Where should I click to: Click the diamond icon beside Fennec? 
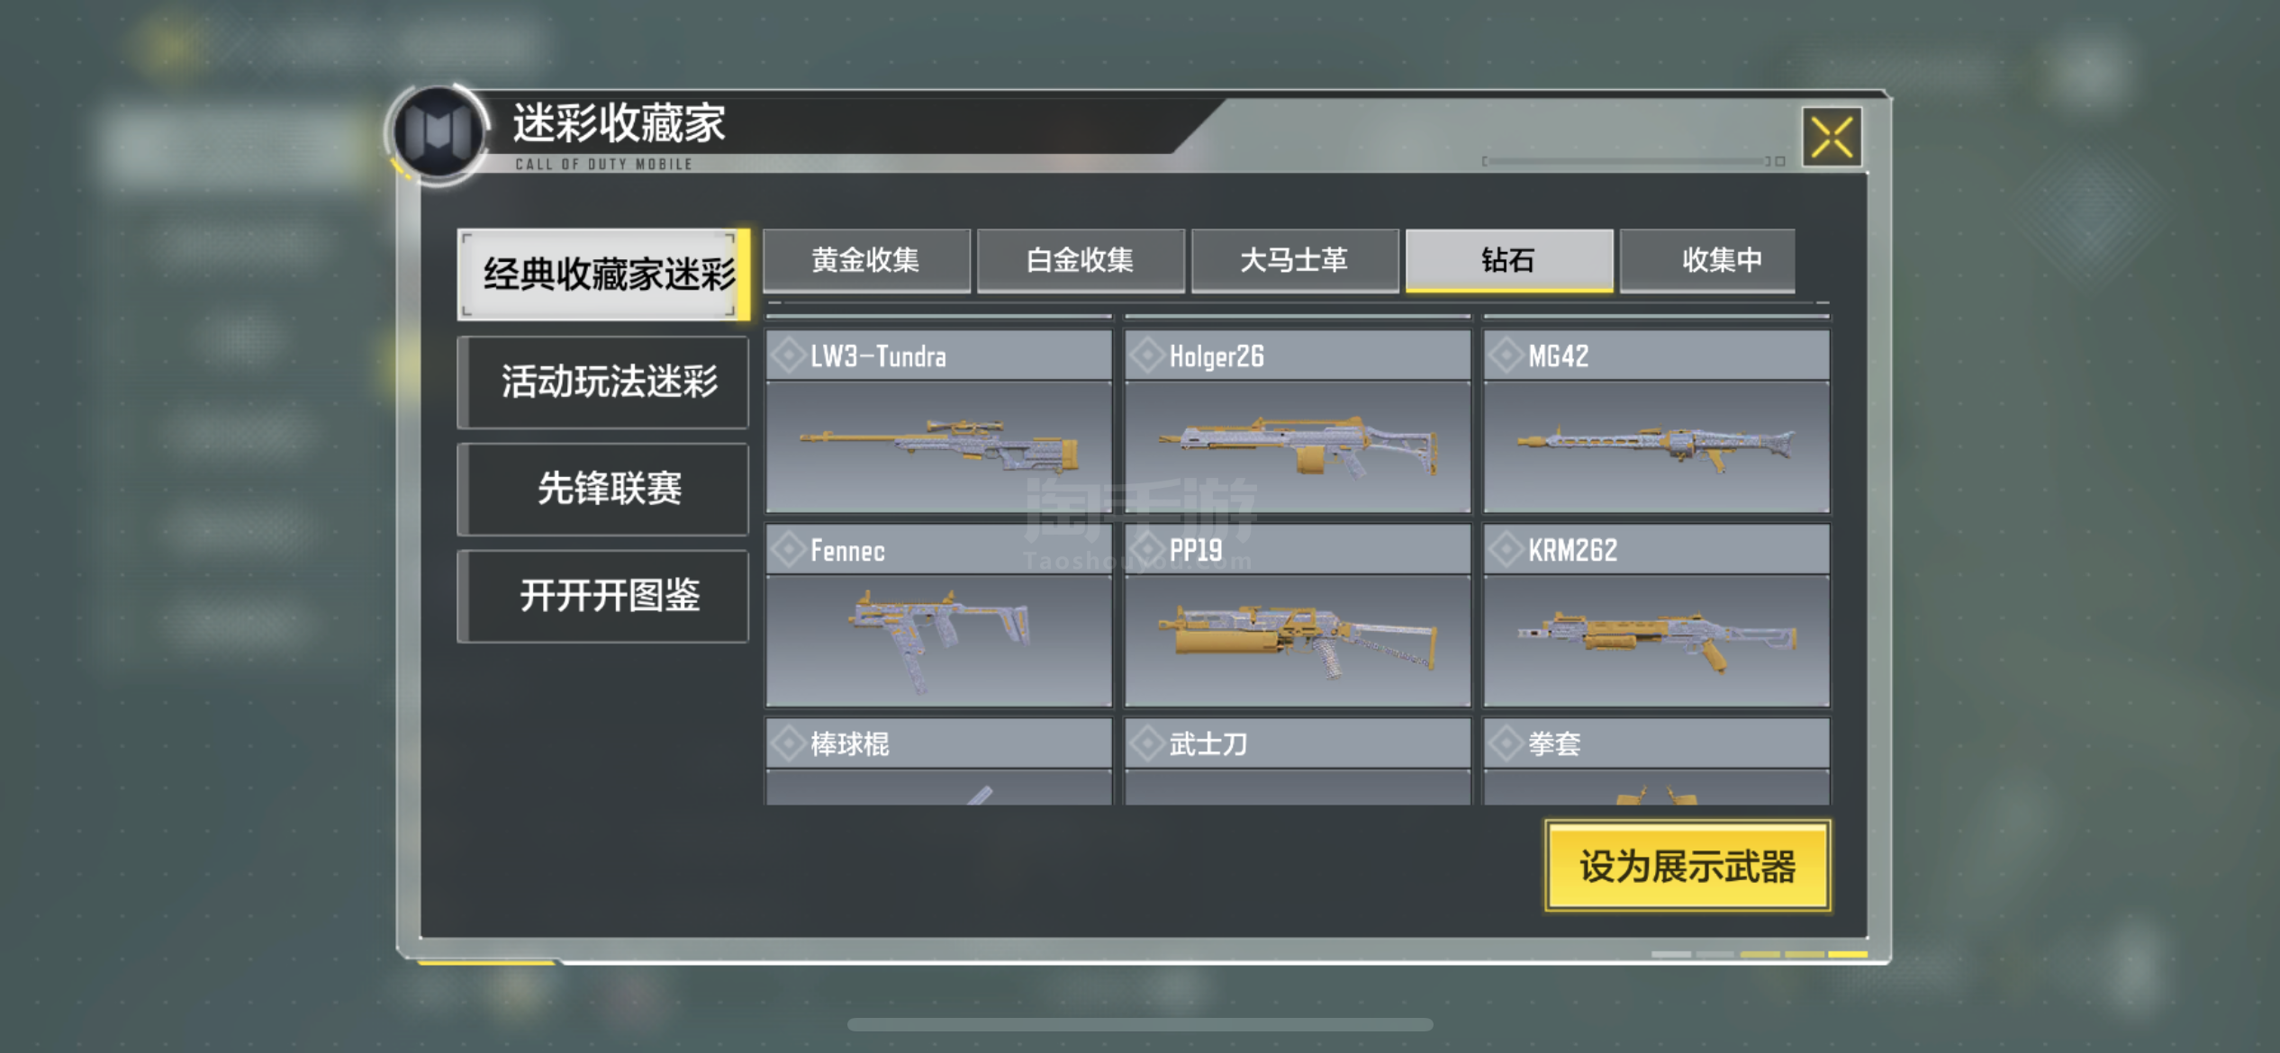click(x=788, y=549)
